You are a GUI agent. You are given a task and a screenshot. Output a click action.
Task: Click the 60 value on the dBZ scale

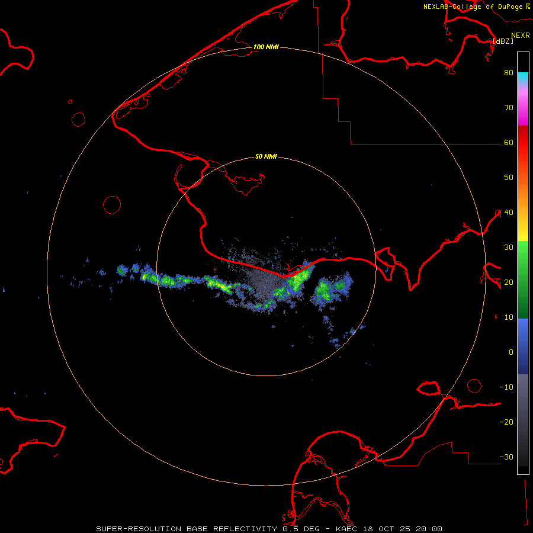coord(509,143)
